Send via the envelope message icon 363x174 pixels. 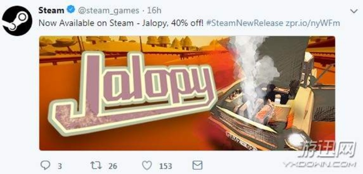click(x=197, y=165)
